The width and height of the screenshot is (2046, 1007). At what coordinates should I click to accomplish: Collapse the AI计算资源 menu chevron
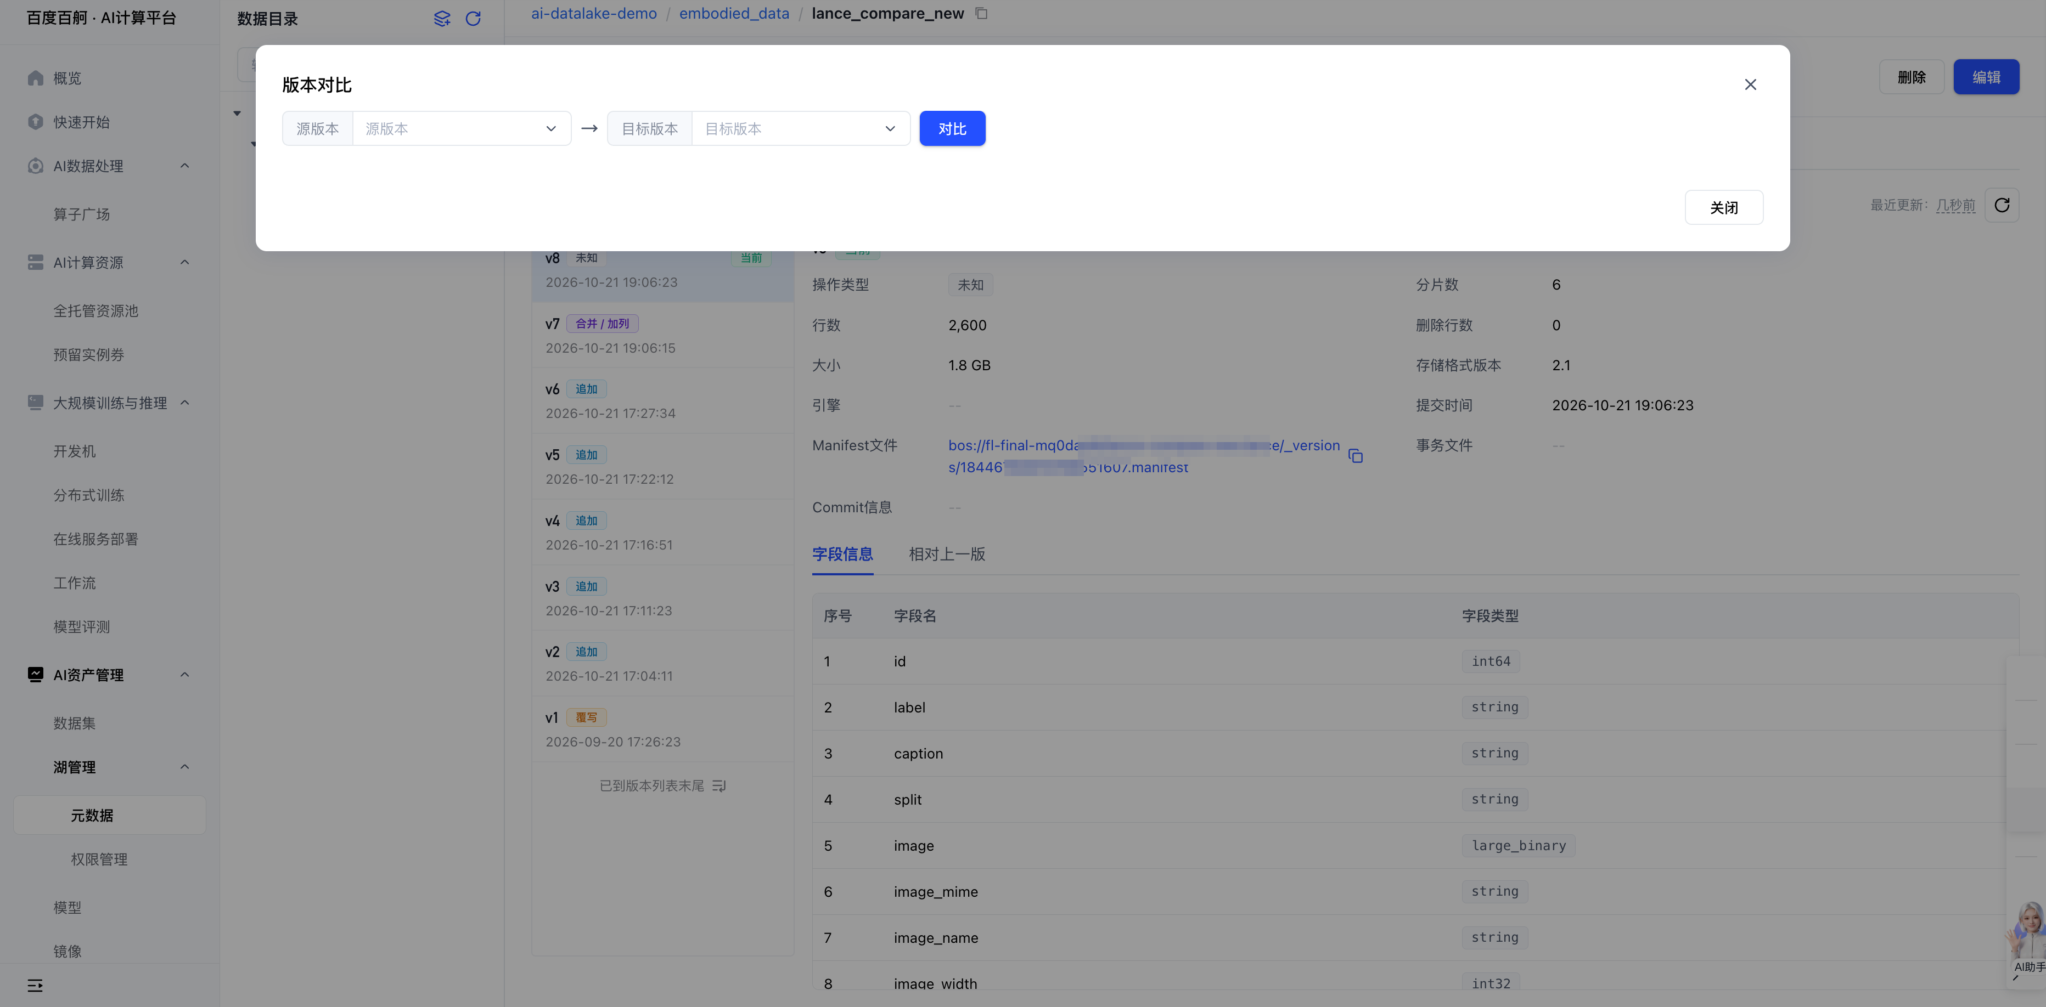(x=185, y=262)
